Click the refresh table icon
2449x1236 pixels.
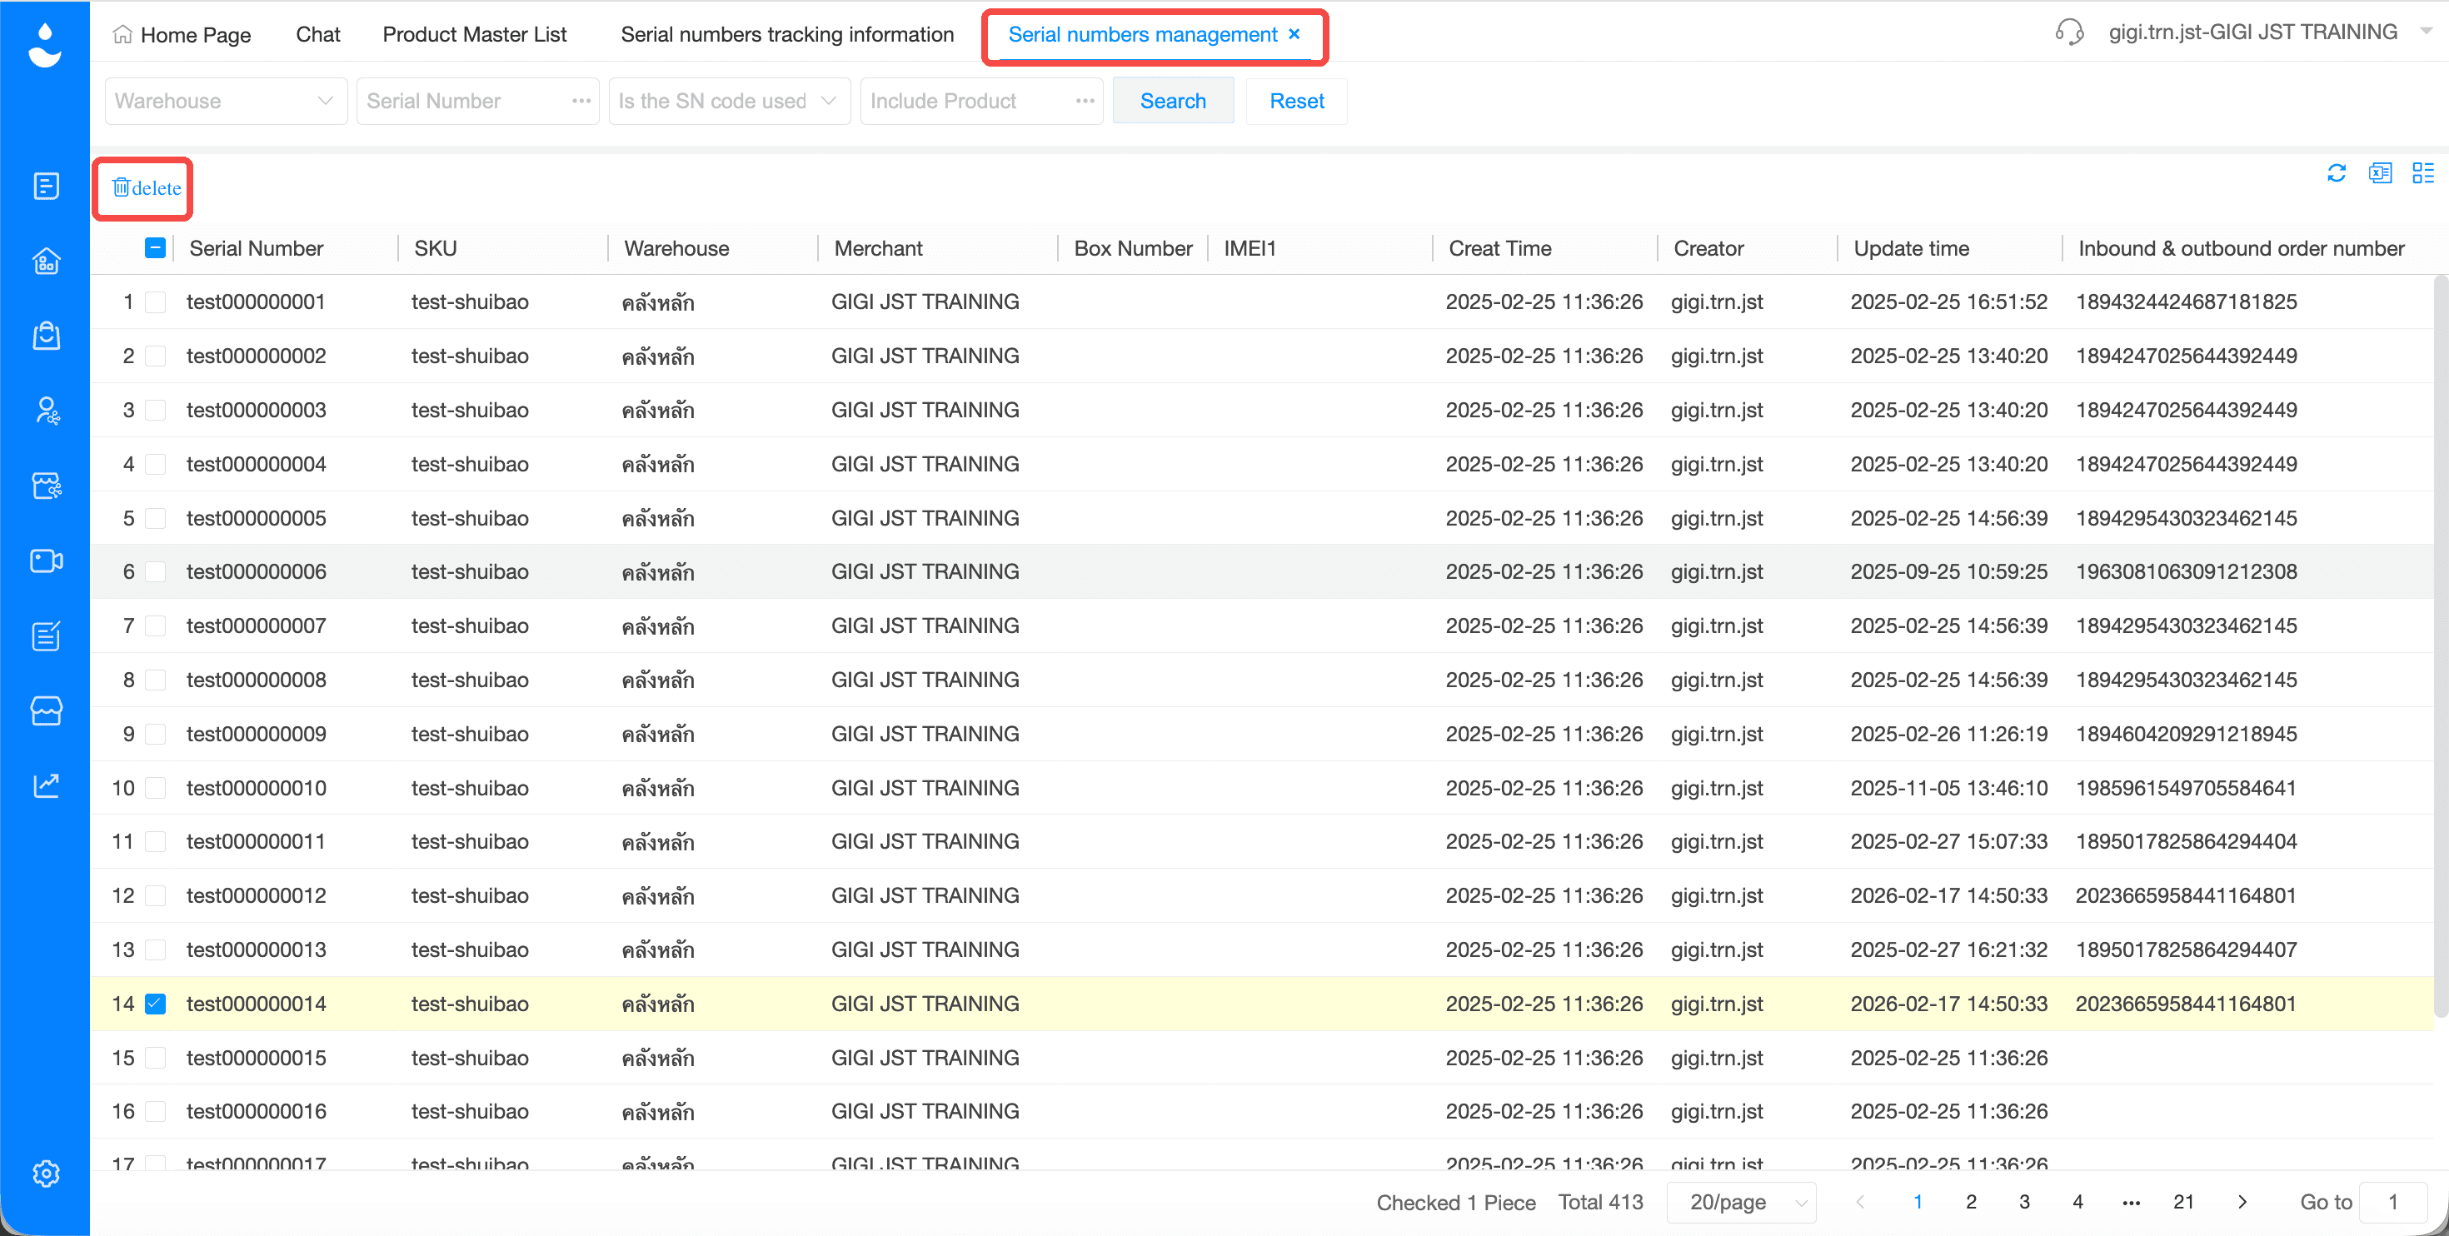point(2336,173)
